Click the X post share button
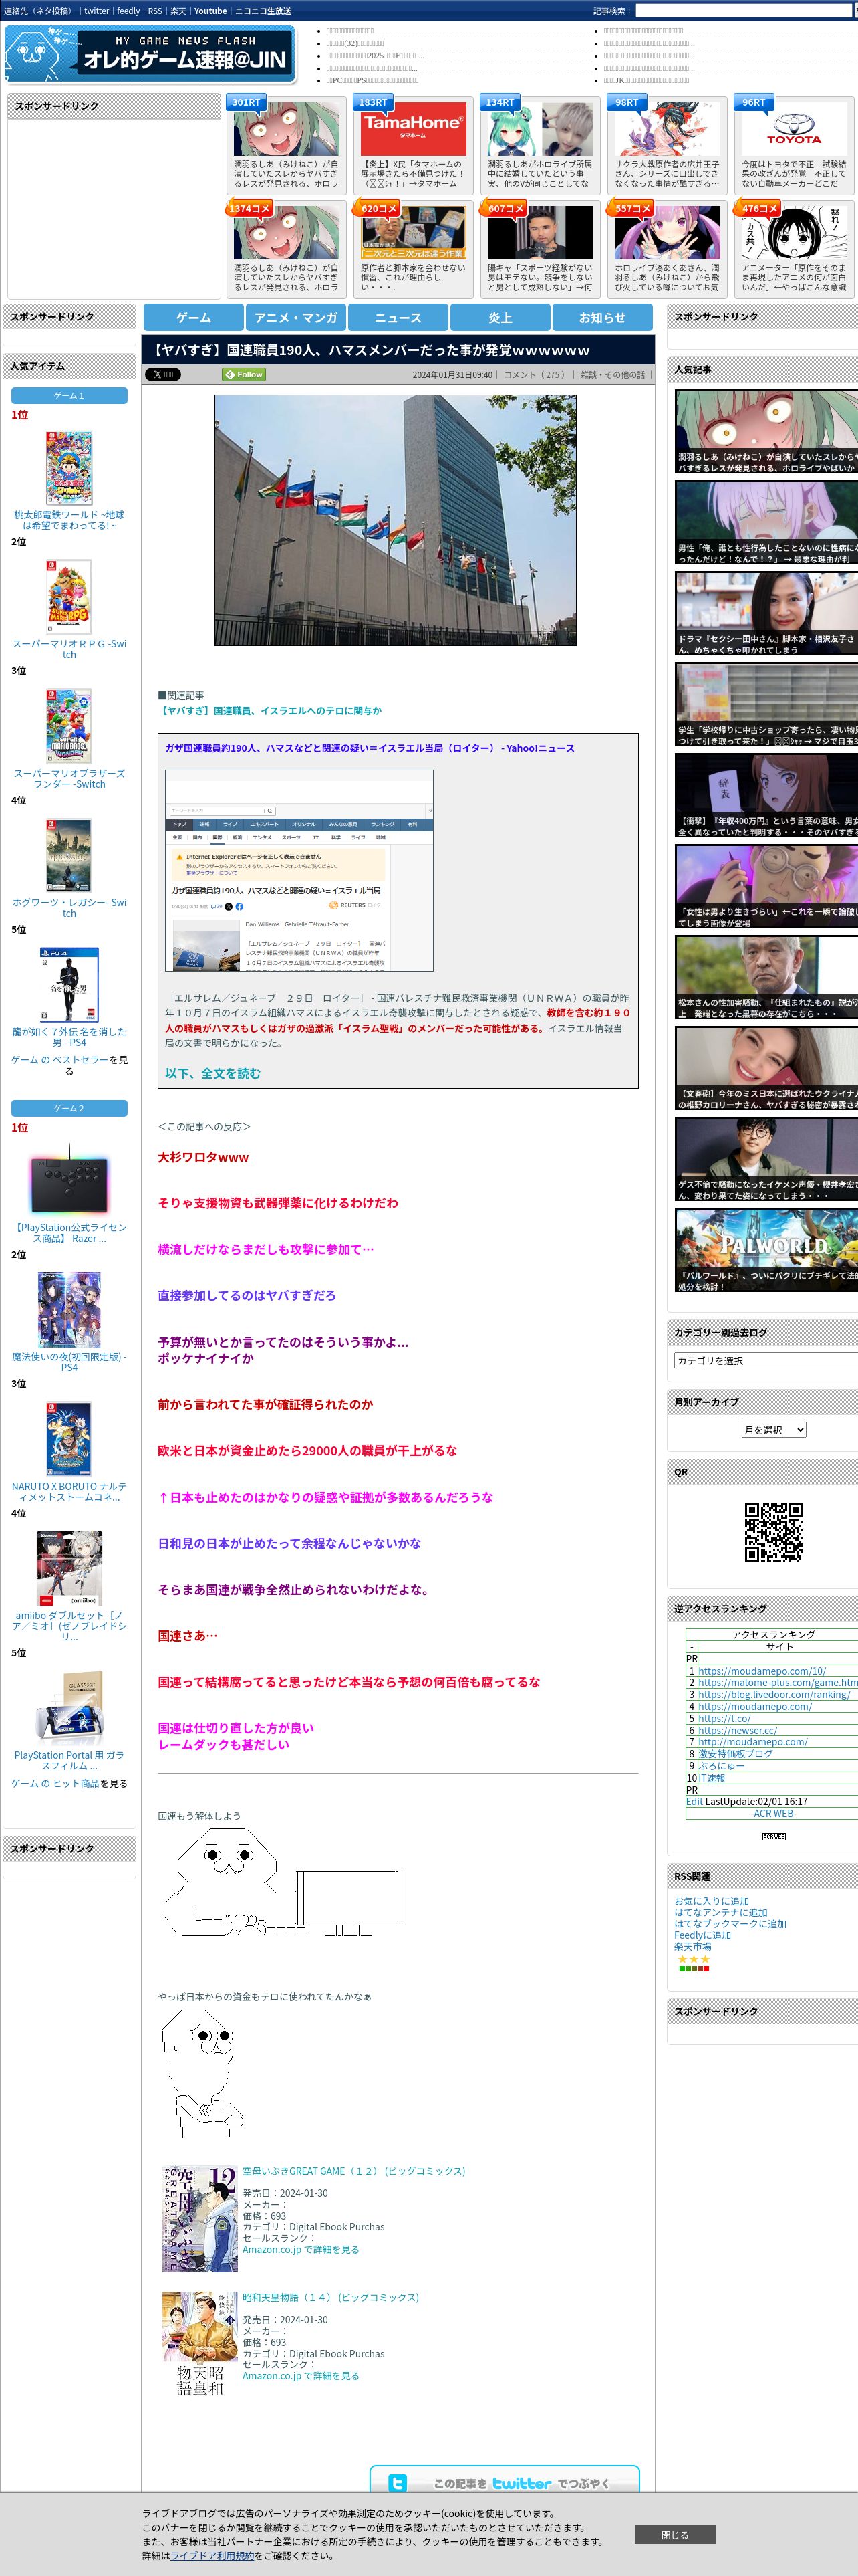Viewport: 858px width, 2576px height. 163,374
